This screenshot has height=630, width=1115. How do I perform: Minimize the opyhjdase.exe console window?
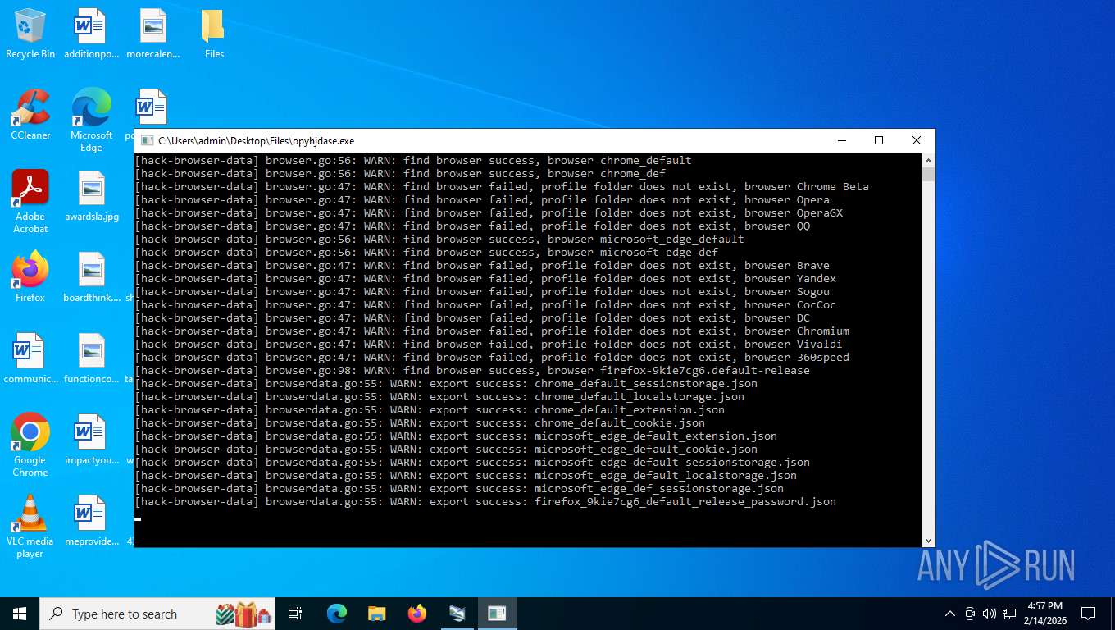[841, 140]
